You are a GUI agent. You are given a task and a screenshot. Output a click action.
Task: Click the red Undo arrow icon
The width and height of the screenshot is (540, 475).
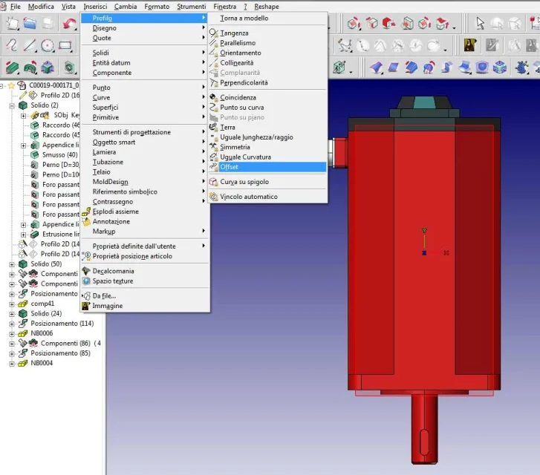coord(69,23)
